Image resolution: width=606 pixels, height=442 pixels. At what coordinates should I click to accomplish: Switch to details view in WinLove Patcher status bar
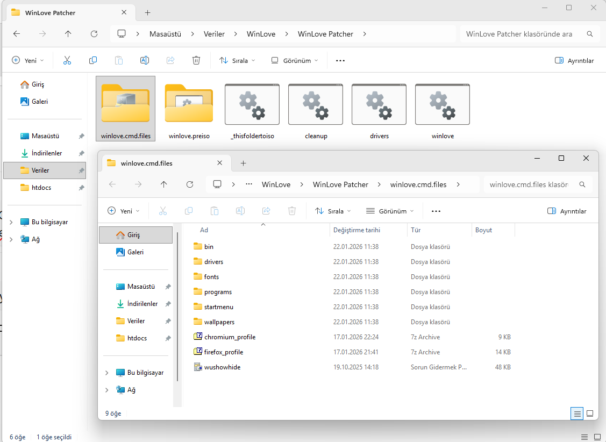[x=584, y=437]
